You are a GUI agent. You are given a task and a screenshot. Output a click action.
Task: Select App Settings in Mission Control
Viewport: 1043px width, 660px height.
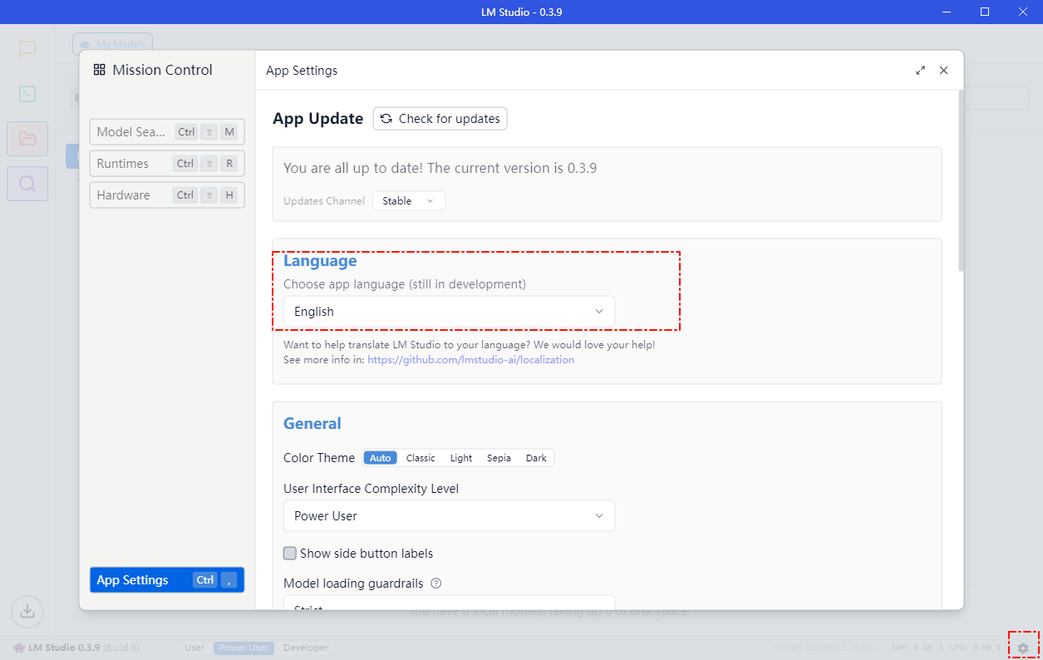tap(167, 580)
